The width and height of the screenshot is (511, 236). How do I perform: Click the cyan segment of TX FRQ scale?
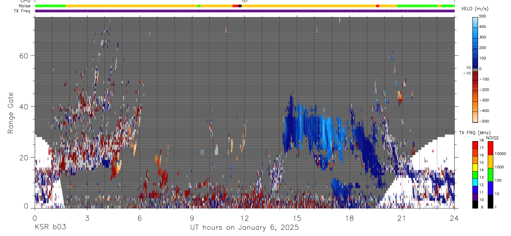475,182
